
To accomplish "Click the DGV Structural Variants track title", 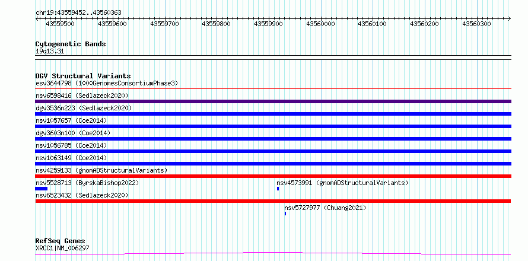I will 83,76.
